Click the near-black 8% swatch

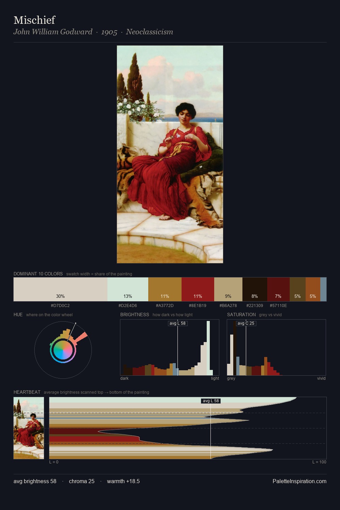pos(255,289)
